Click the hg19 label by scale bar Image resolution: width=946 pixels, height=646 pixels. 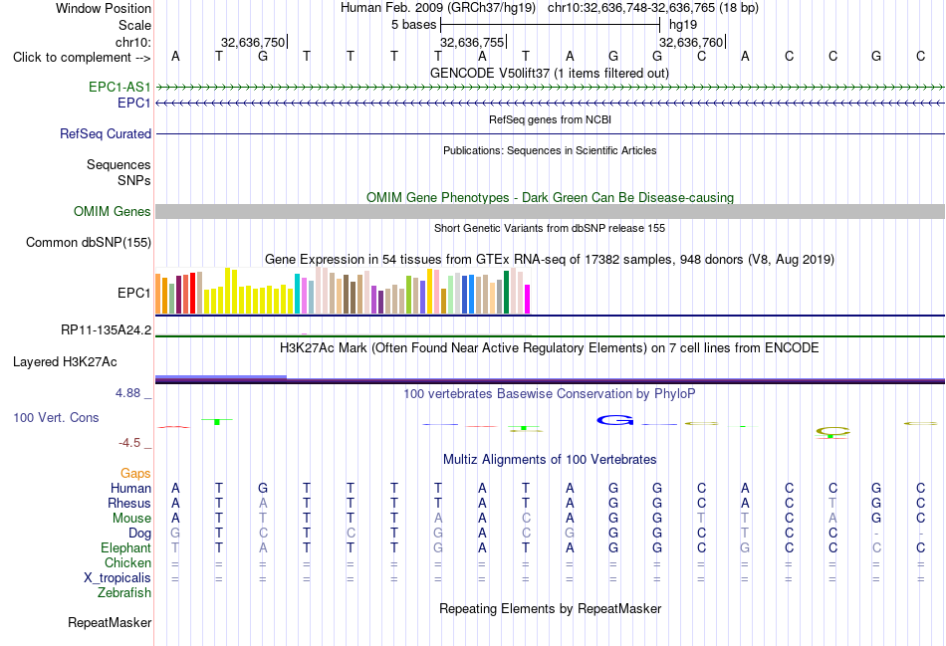pos(683,25)
